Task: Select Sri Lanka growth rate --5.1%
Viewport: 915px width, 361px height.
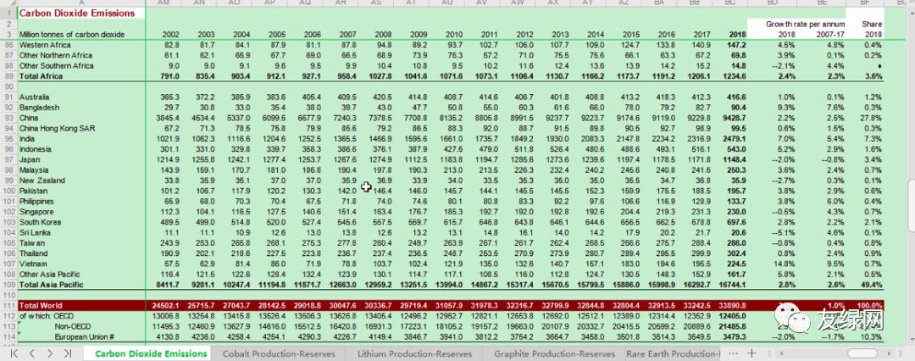Action: point(783,232)
